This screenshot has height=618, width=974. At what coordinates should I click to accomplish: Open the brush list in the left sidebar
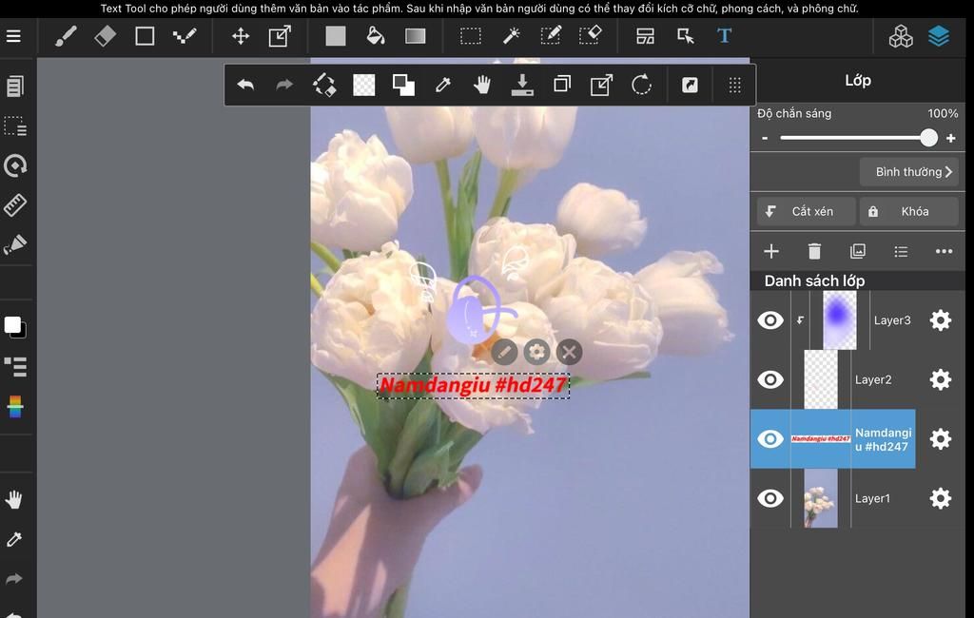point(15,367)
